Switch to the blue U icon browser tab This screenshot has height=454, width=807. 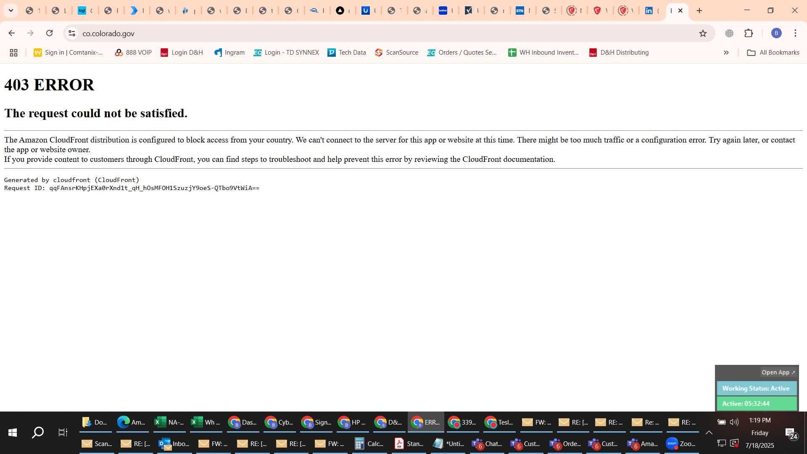pyautogui.click(x=369, y=11)
